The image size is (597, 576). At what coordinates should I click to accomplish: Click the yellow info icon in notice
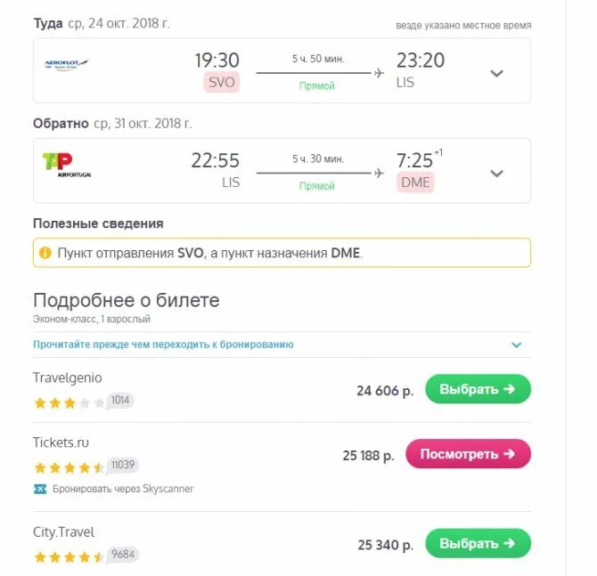click(45, 254)
